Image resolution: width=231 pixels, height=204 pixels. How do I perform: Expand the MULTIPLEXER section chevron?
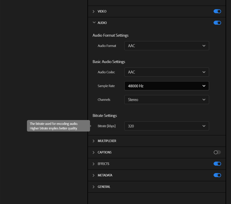point(94,141)
